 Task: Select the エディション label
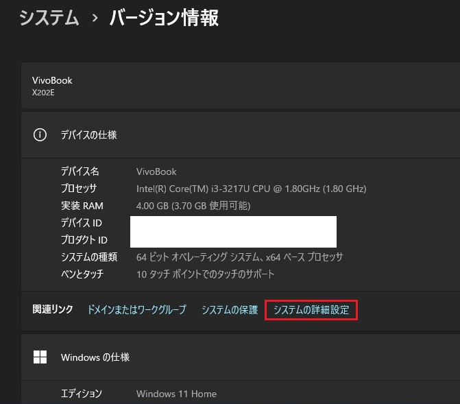pos(82,394)
